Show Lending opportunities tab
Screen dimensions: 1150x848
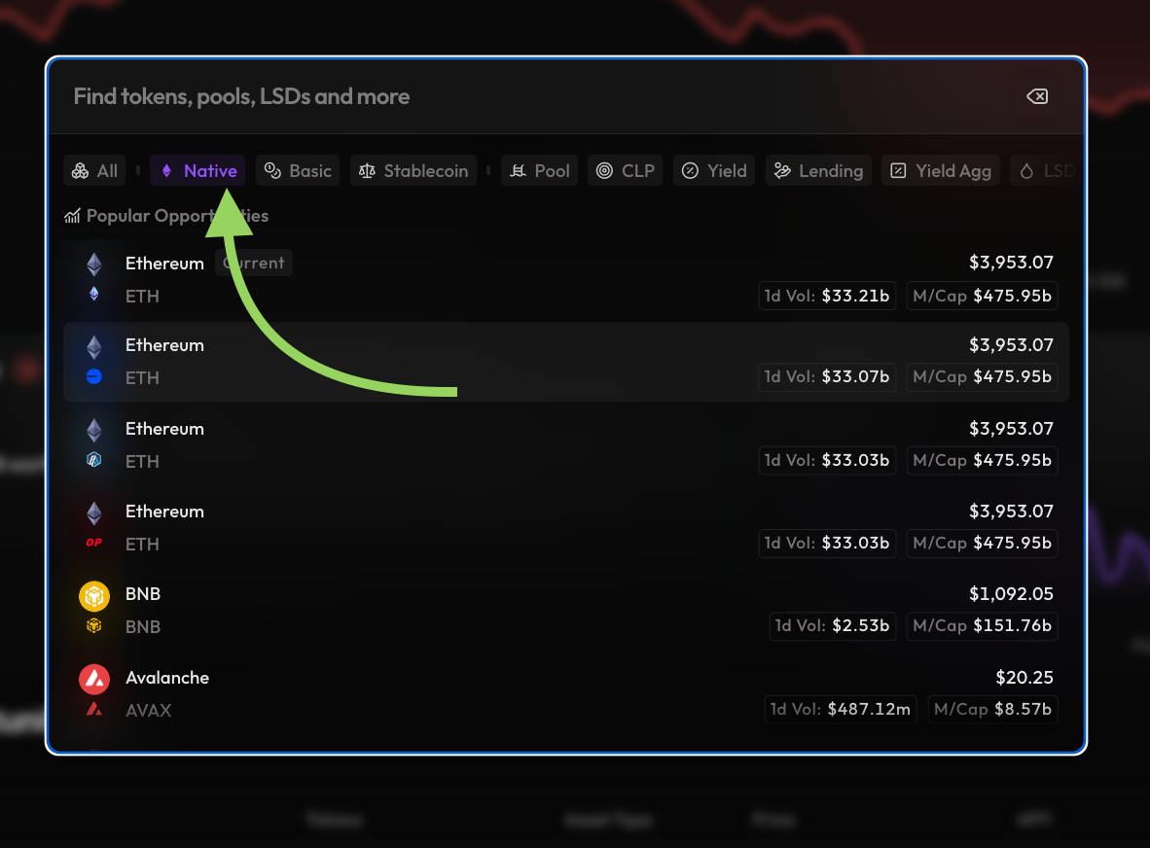coord(818,171)
